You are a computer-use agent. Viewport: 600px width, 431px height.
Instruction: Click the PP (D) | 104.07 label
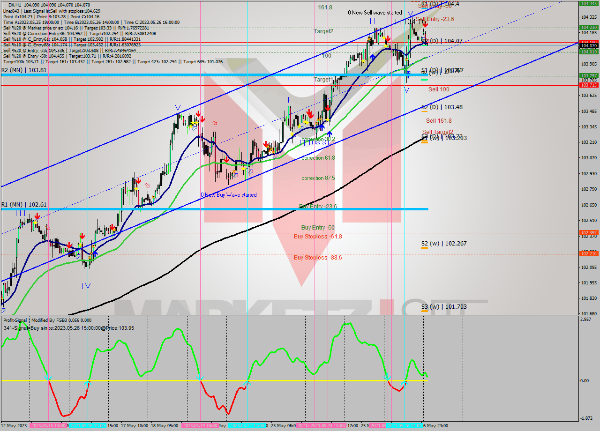coord(442,41)
